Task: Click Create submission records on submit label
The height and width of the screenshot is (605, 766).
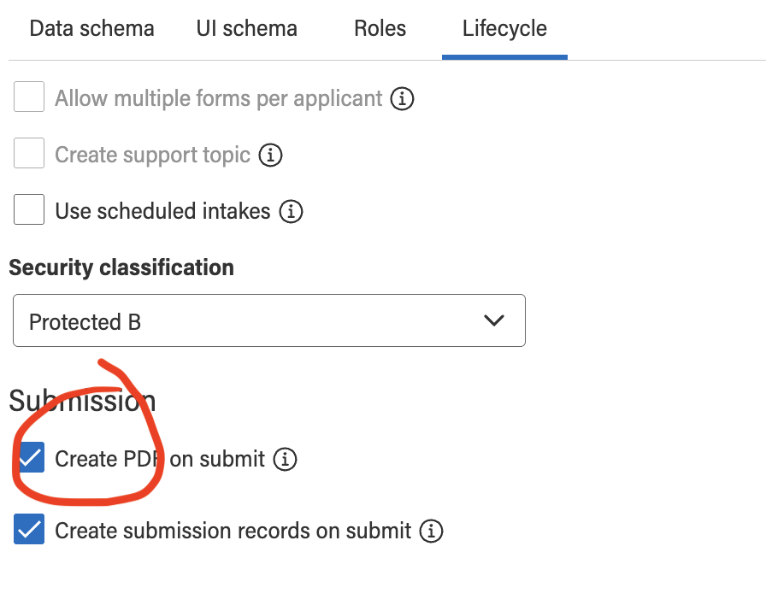Action: [x=233, y=531]
